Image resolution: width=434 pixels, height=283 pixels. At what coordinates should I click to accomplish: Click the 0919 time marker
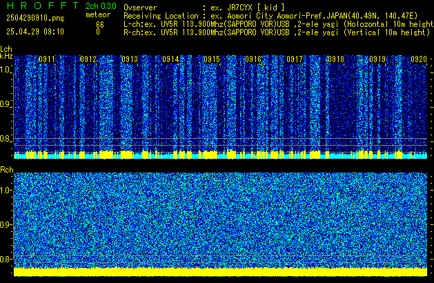[377, 59]
